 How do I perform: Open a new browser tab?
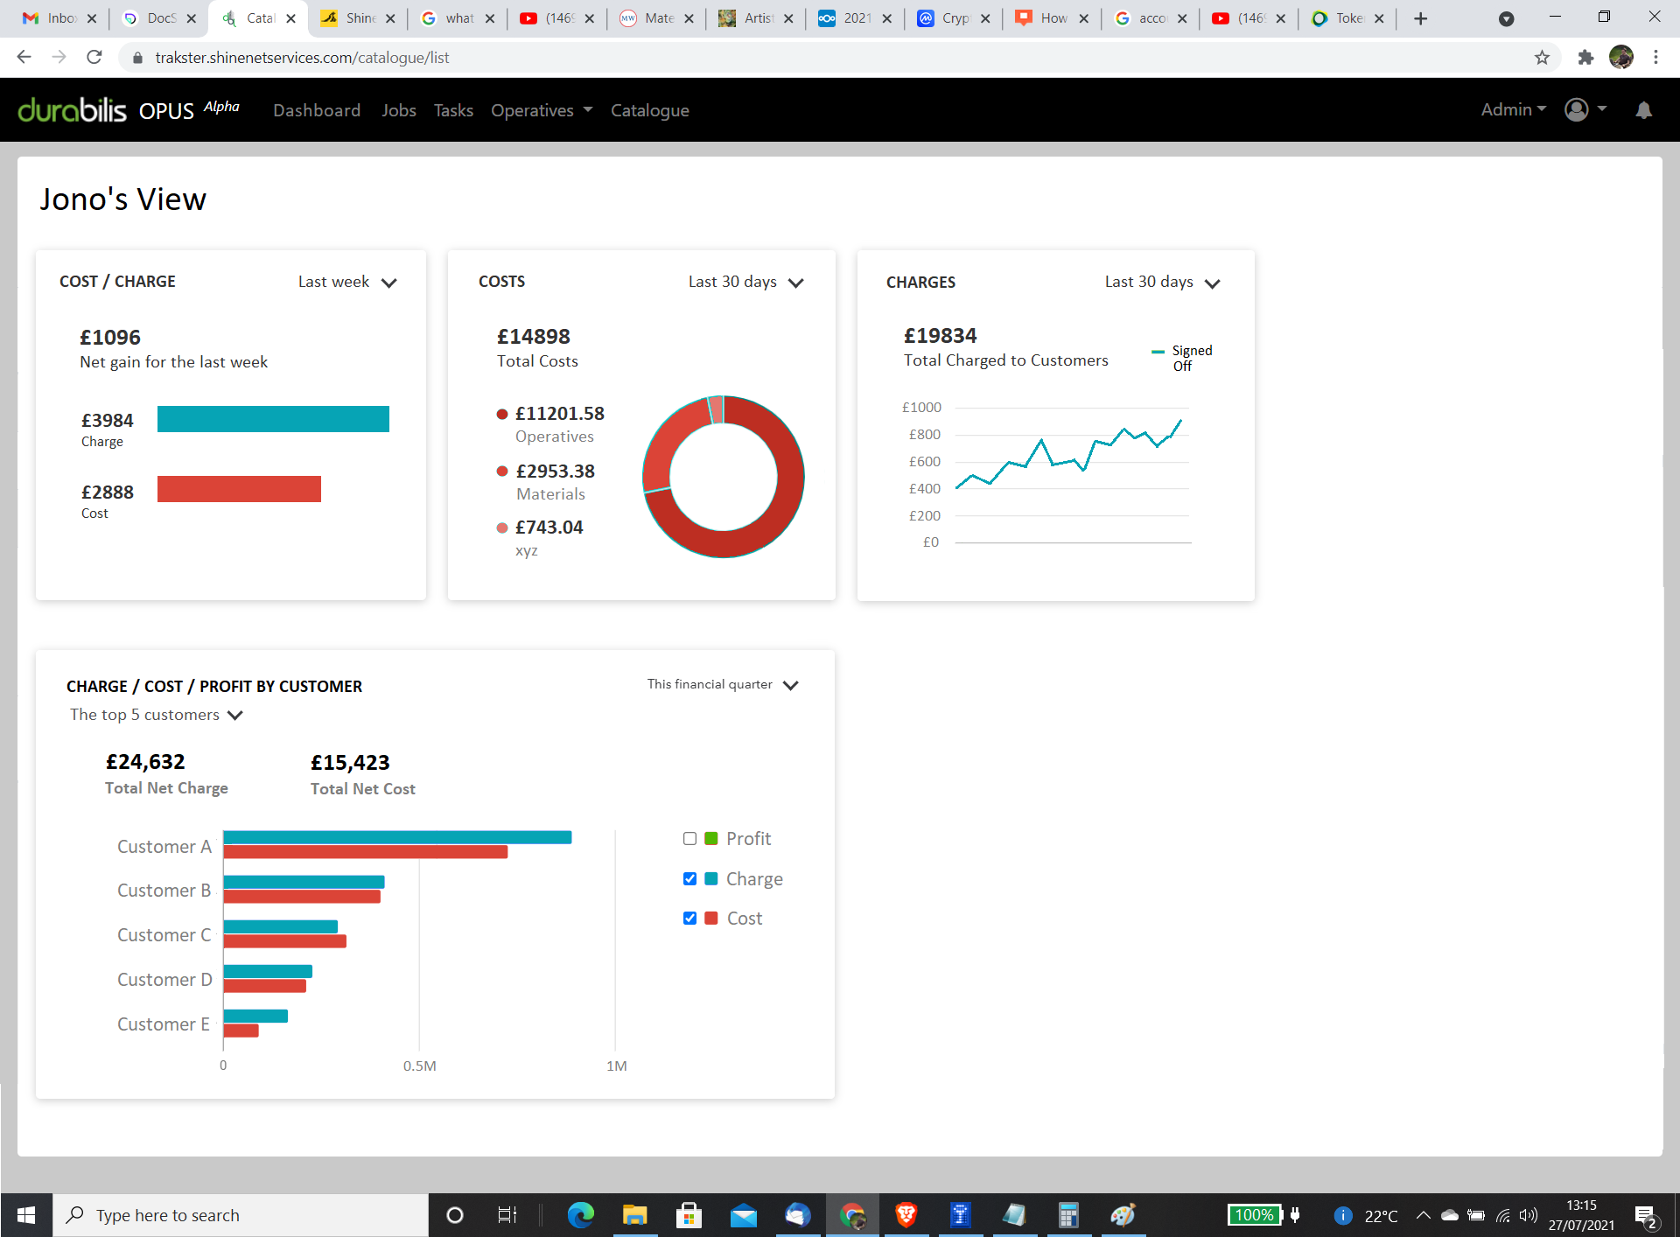coord(1421,18)
